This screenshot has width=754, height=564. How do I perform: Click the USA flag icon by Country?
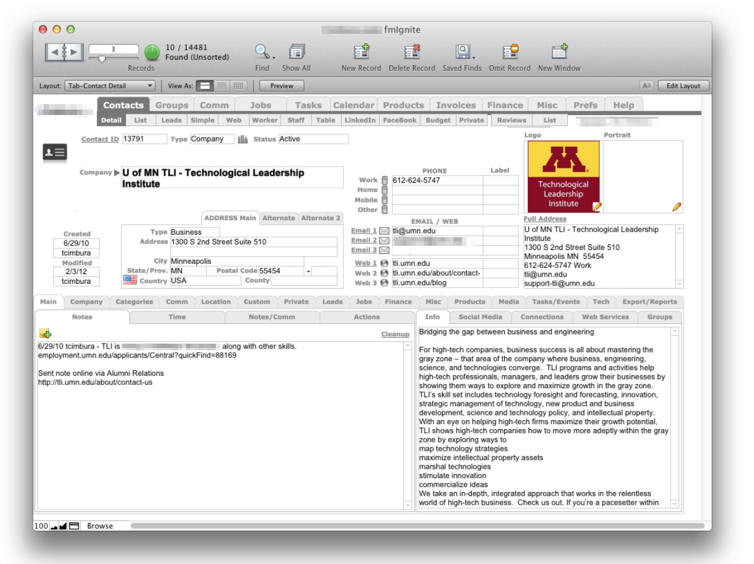click(x=130, y=280)
